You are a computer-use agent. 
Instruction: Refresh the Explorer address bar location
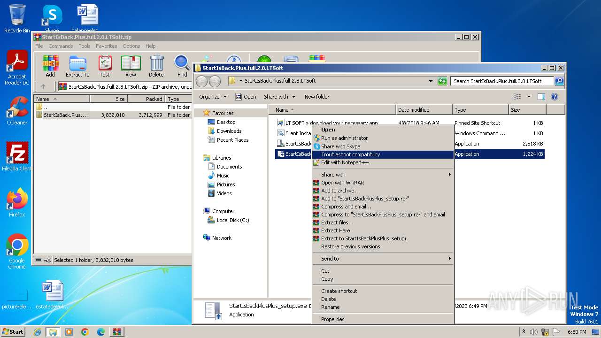[442, 81]
